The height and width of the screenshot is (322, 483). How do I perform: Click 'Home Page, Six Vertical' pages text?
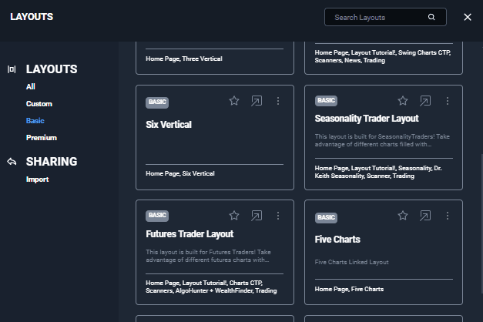click(180, 173)
